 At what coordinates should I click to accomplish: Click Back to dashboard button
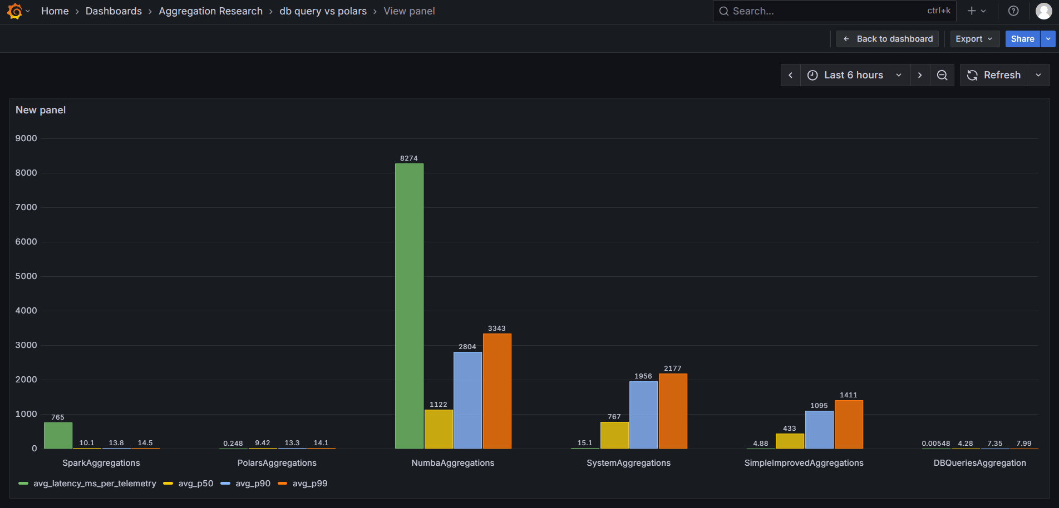coord(888,39)
